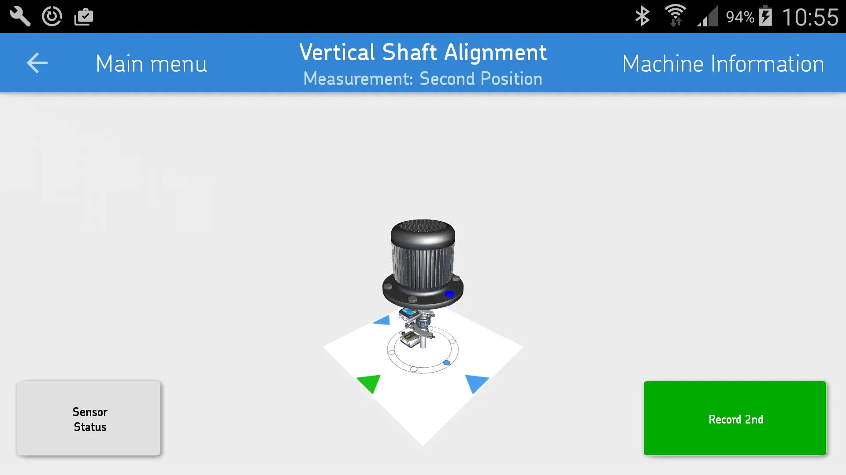The image size is (846, 475).
Task: Click the wrench/settings tool icon
Action: [x=19, y=16]
